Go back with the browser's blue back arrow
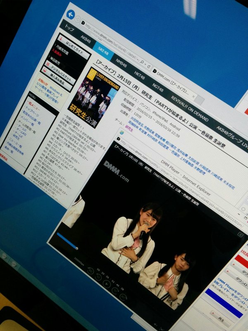Image resolution: width=248 pixels, height=331 pixels. 71,14
